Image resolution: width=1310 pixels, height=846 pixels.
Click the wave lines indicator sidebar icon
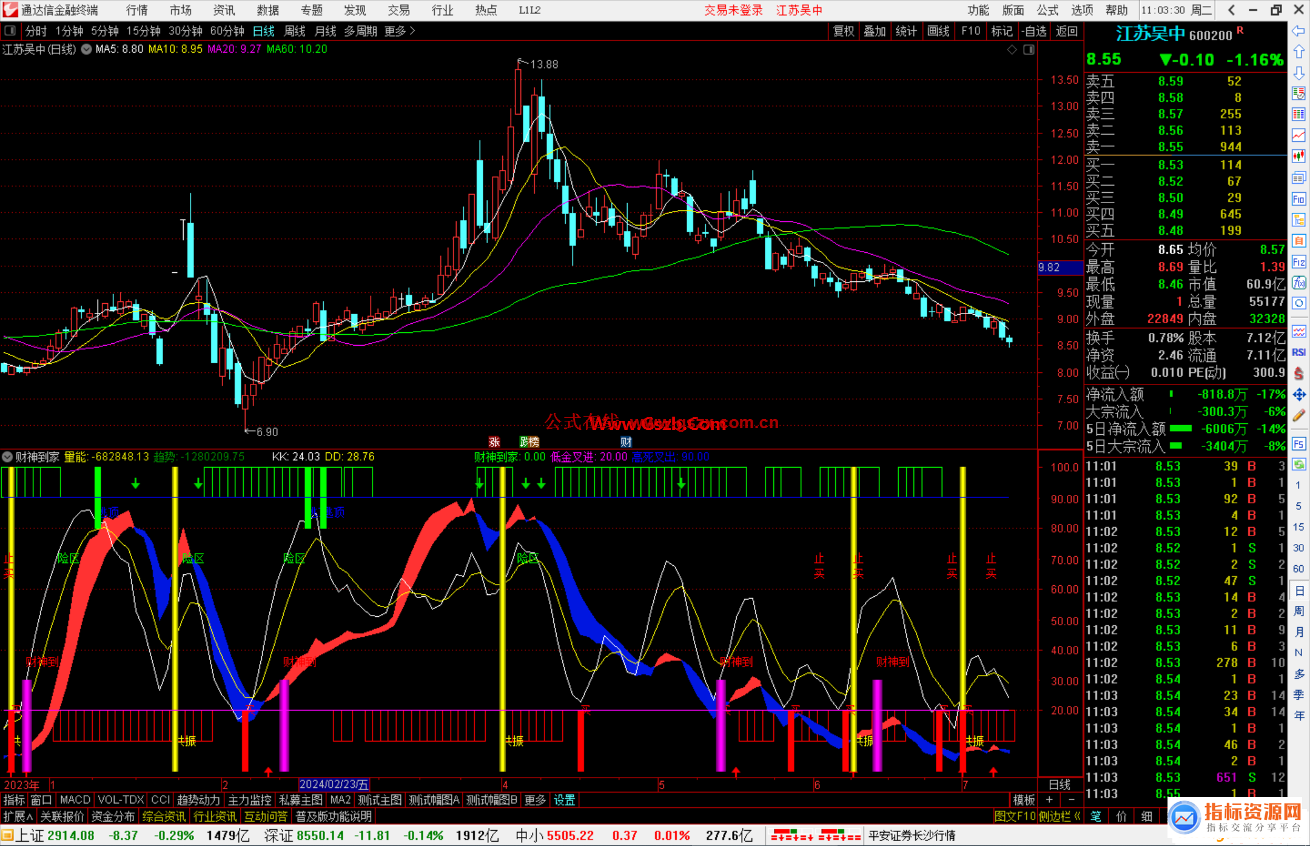pos(1298,331)
